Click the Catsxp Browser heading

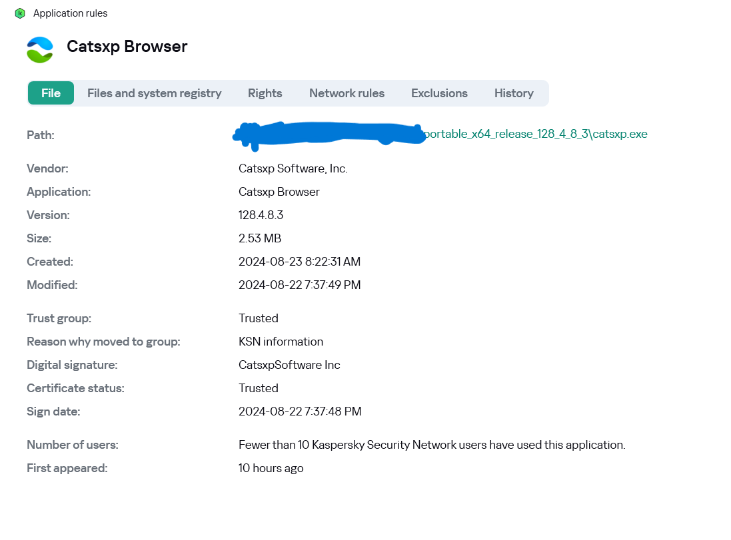click(127, 47)
